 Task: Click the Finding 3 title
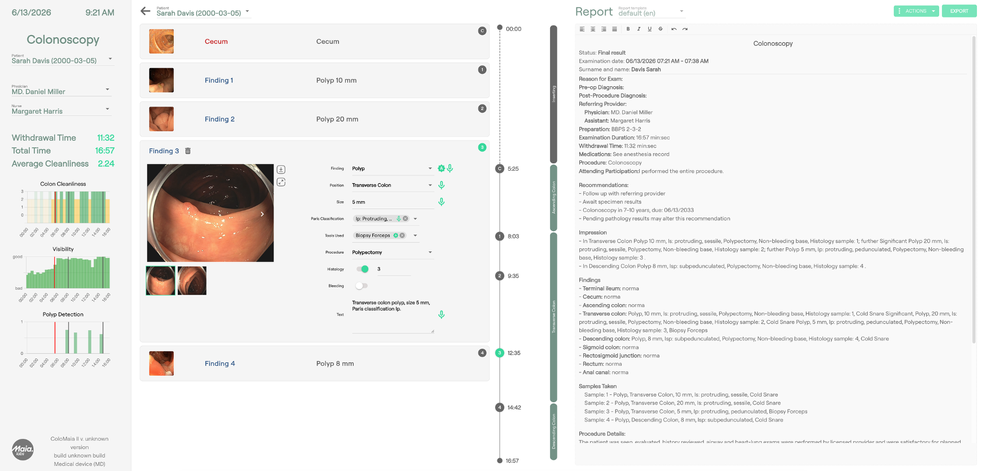[x=164, y=151]
